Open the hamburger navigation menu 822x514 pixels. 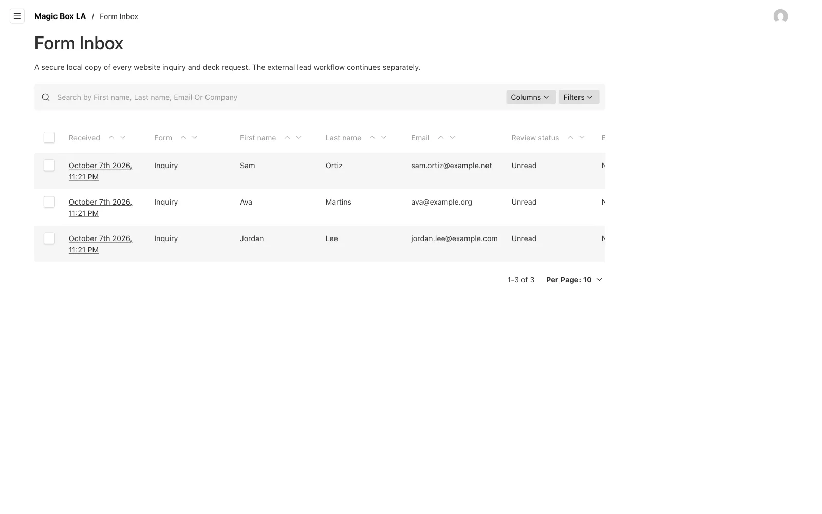coord(17,16)
